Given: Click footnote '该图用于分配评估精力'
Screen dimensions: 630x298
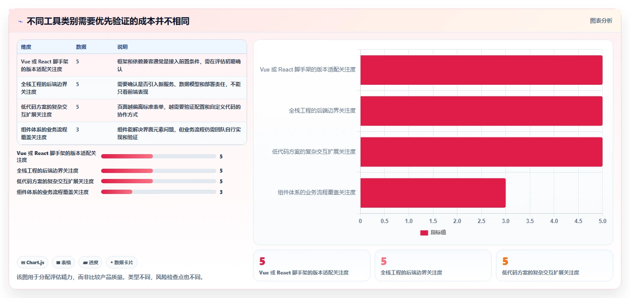Looking at the screenshot, I should [x=110, y=277].
